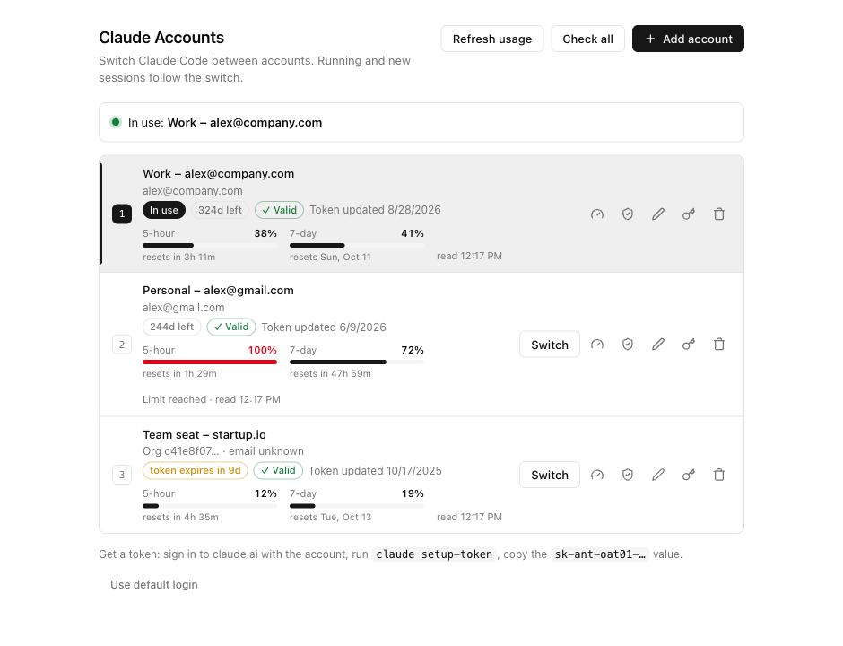Click the grey 'alex@gmail.com' subtitle
The width and height of the screenshot is (843, 646).
(x=183, y=308)
